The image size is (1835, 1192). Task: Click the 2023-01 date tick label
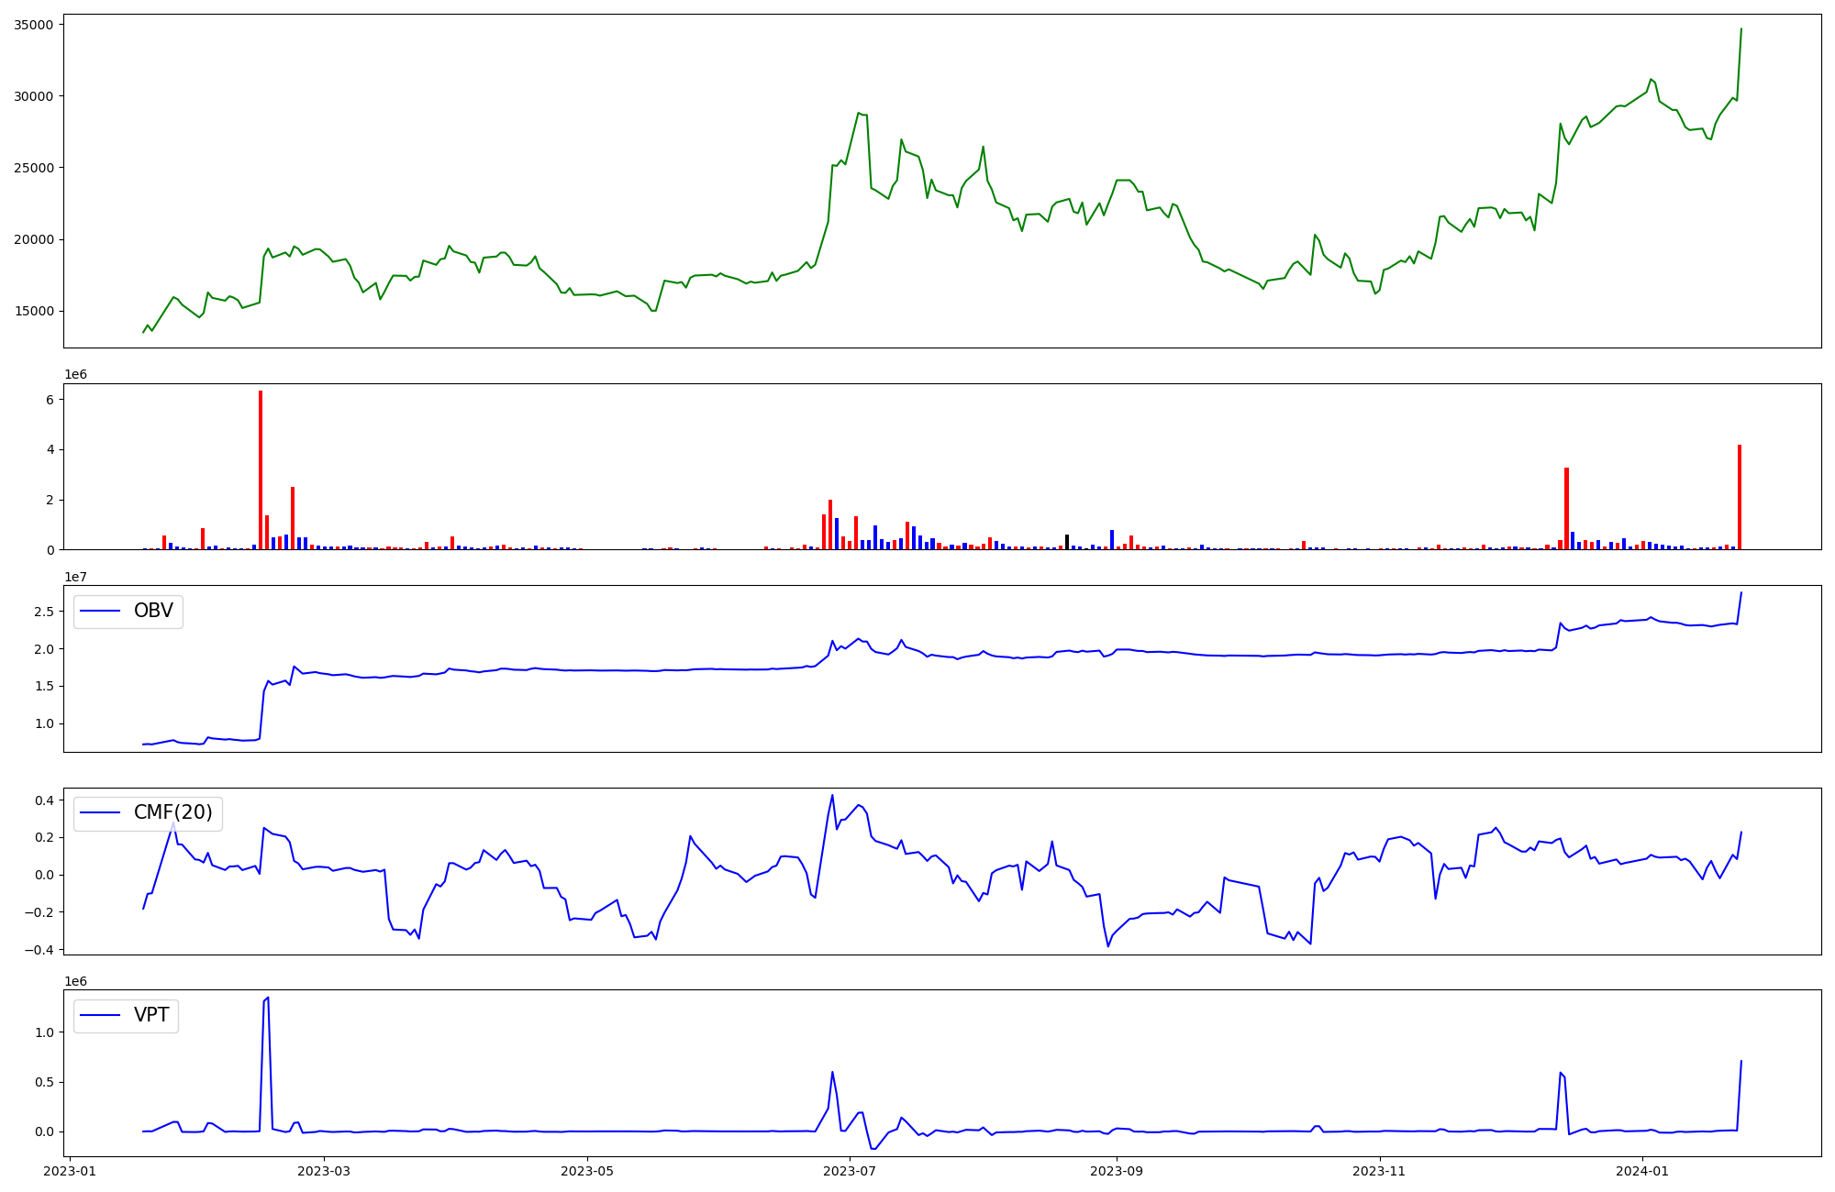70,1171
